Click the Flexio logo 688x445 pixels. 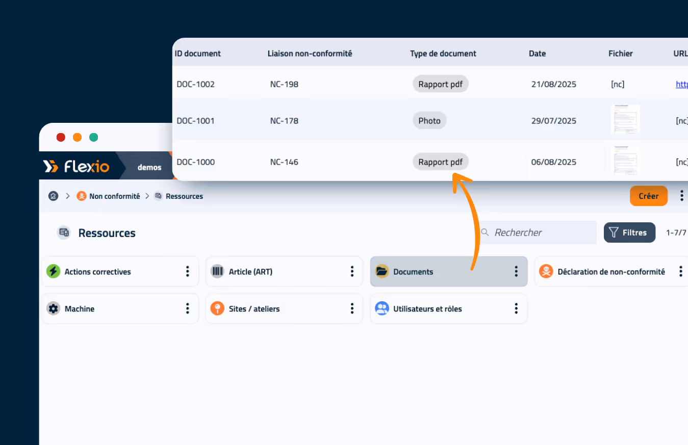[76, 166]
